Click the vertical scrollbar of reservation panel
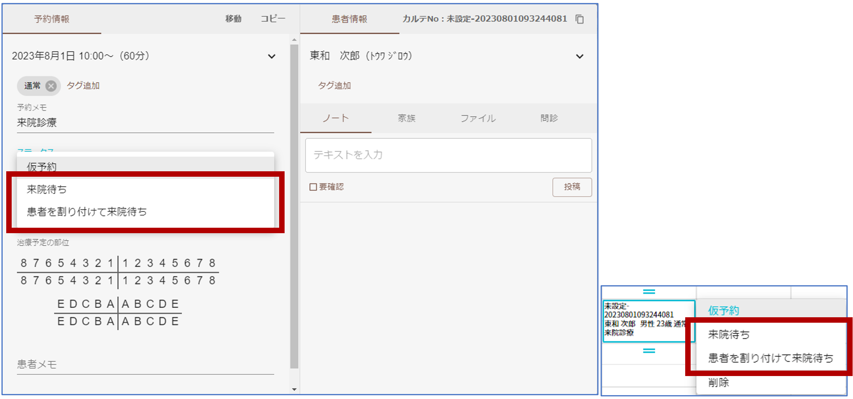Viewport: 853px width, 399px height. (294, 206)
